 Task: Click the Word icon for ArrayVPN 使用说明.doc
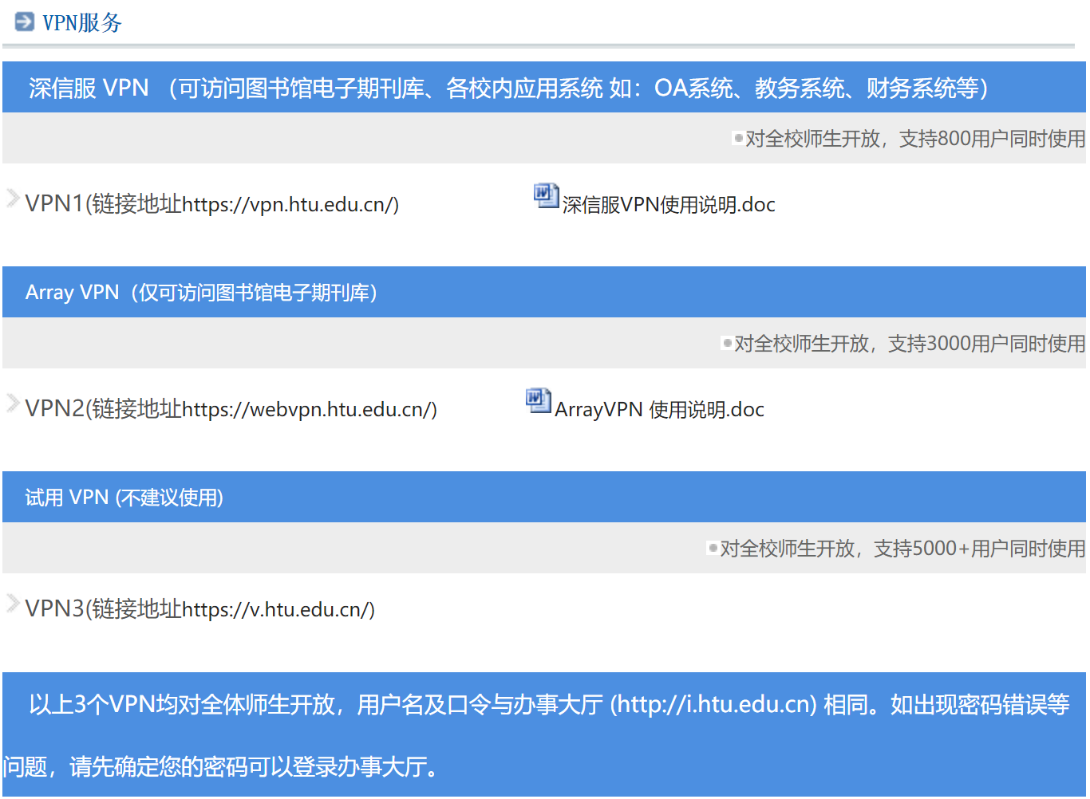538,400
